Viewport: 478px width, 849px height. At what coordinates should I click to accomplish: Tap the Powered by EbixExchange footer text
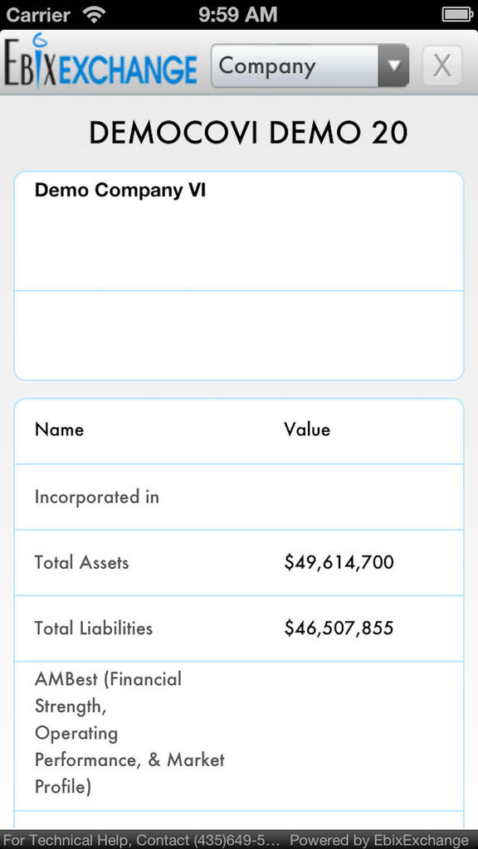(x=380, y=841)
